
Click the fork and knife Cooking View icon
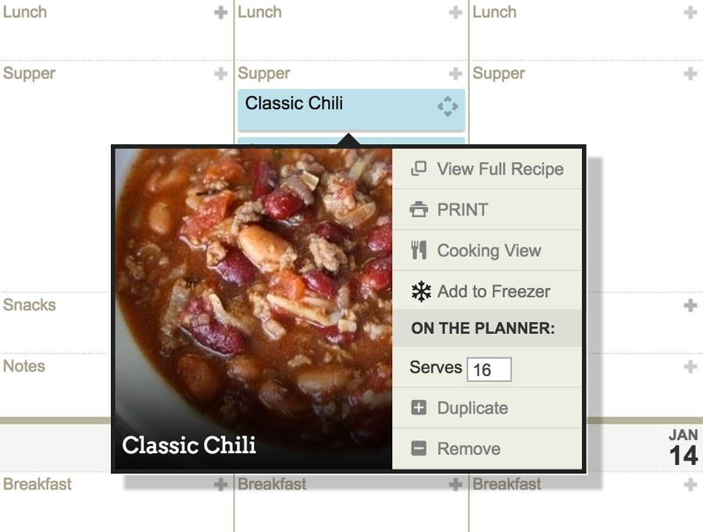pyautogui.click(x=419, y=250)
